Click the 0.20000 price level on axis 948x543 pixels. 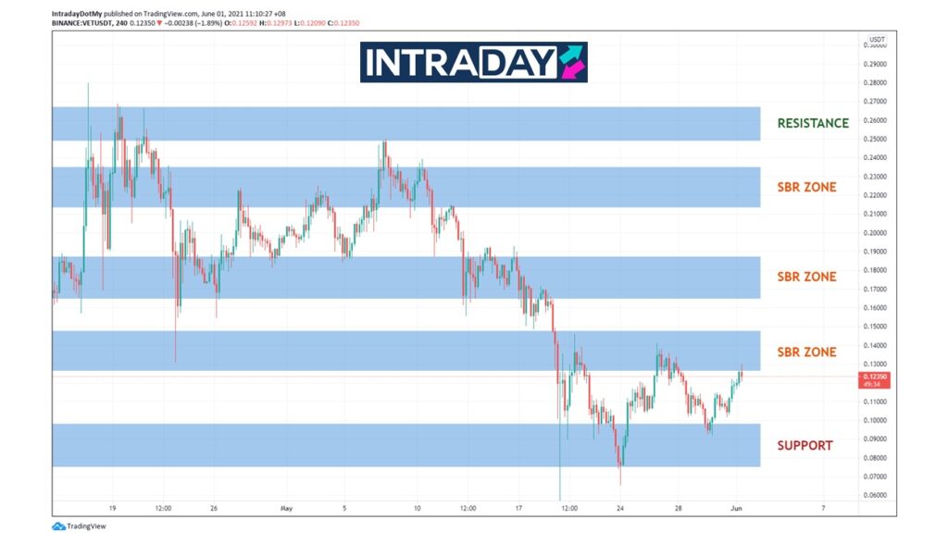[x=875, y=233]
